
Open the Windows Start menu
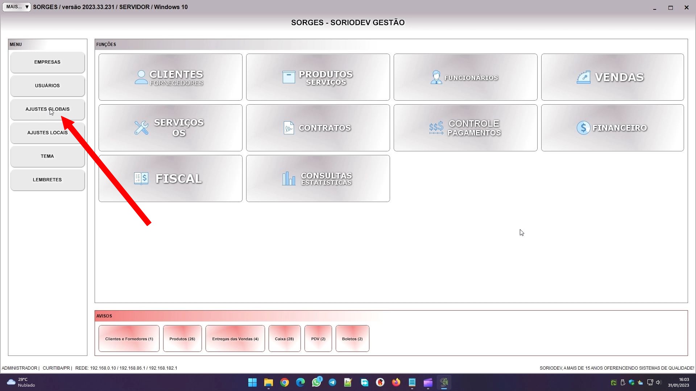click(253, 382)
